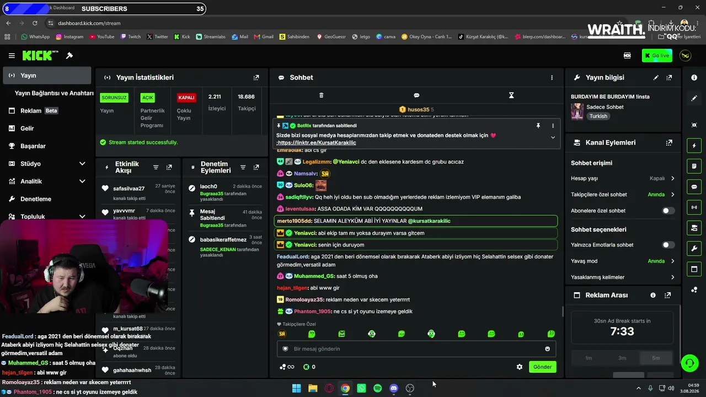Open File Explorer from the taskbar
The height and width of the screenshot is (397, 706).
[x=313, y=388]
